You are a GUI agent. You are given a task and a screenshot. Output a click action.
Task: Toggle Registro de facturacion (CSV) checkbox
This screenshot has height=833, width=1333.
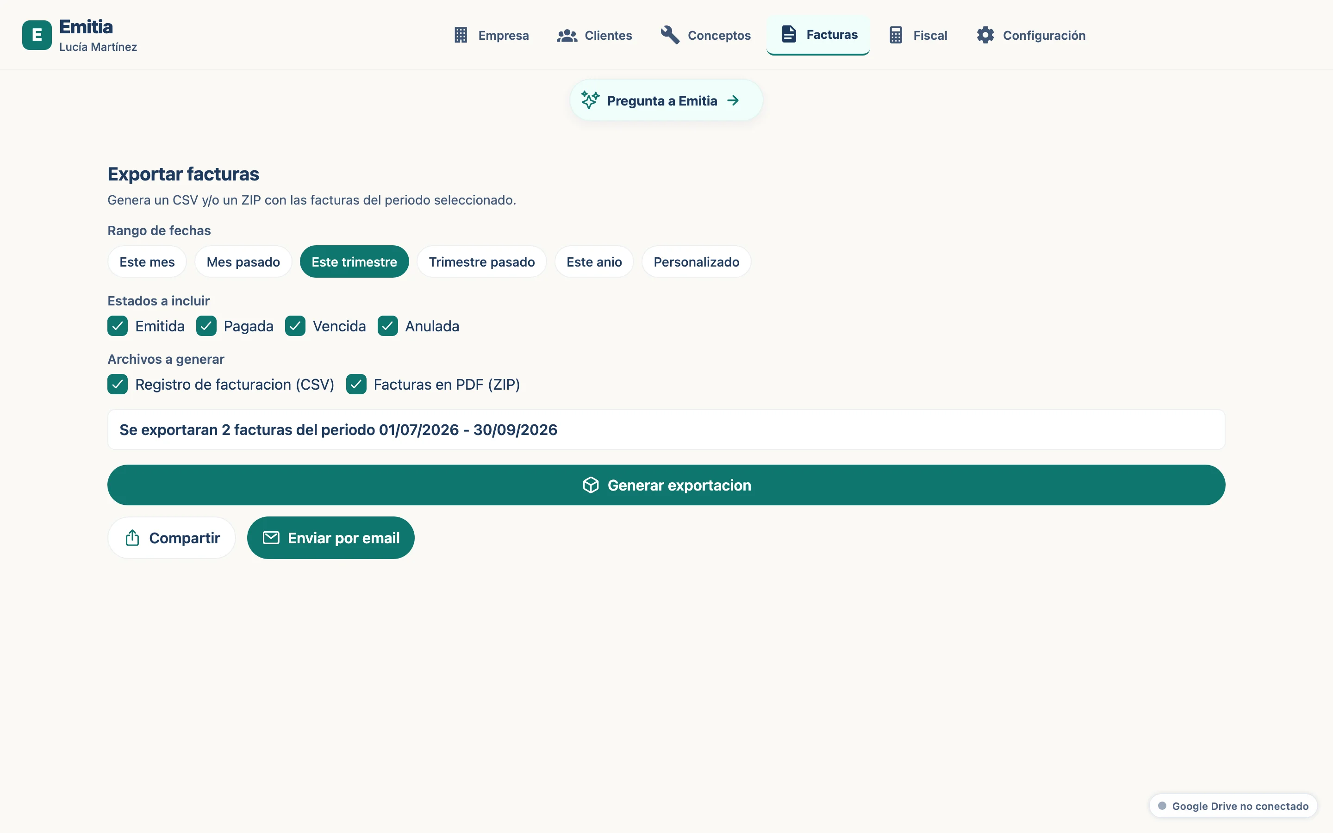117,384
